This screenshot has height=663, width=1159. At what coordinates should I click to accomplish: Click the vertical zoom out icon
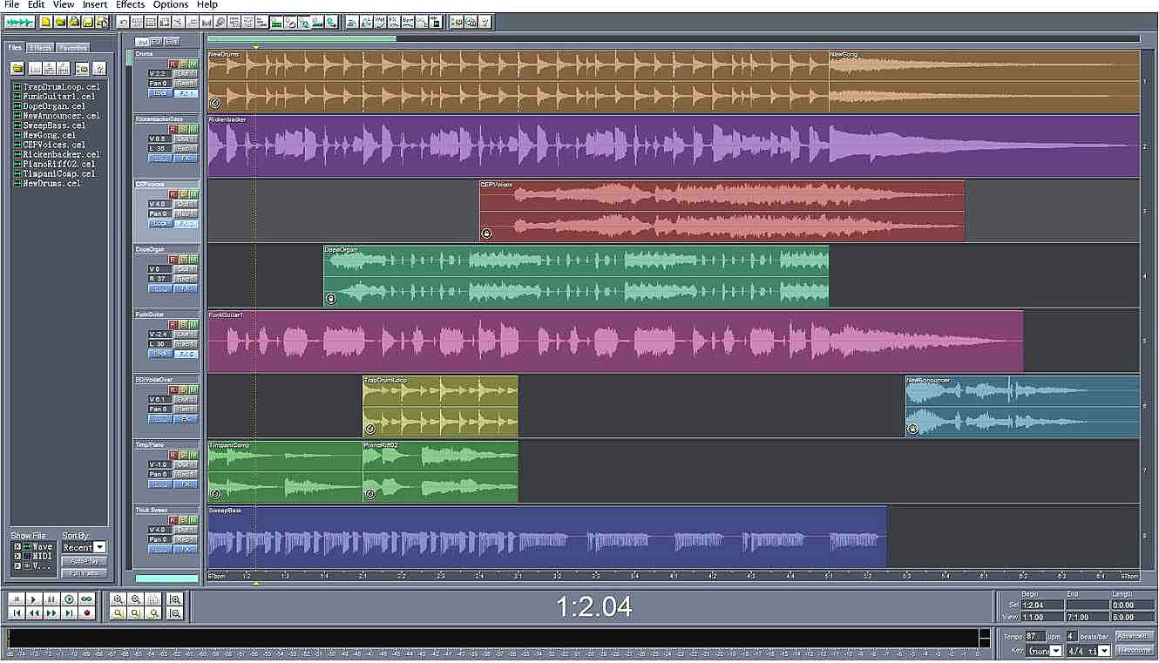pyautogui.click(x=174, y=613)
